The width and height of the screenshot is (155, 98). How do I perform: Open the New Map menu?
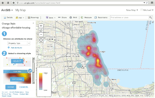pos(132,10)
